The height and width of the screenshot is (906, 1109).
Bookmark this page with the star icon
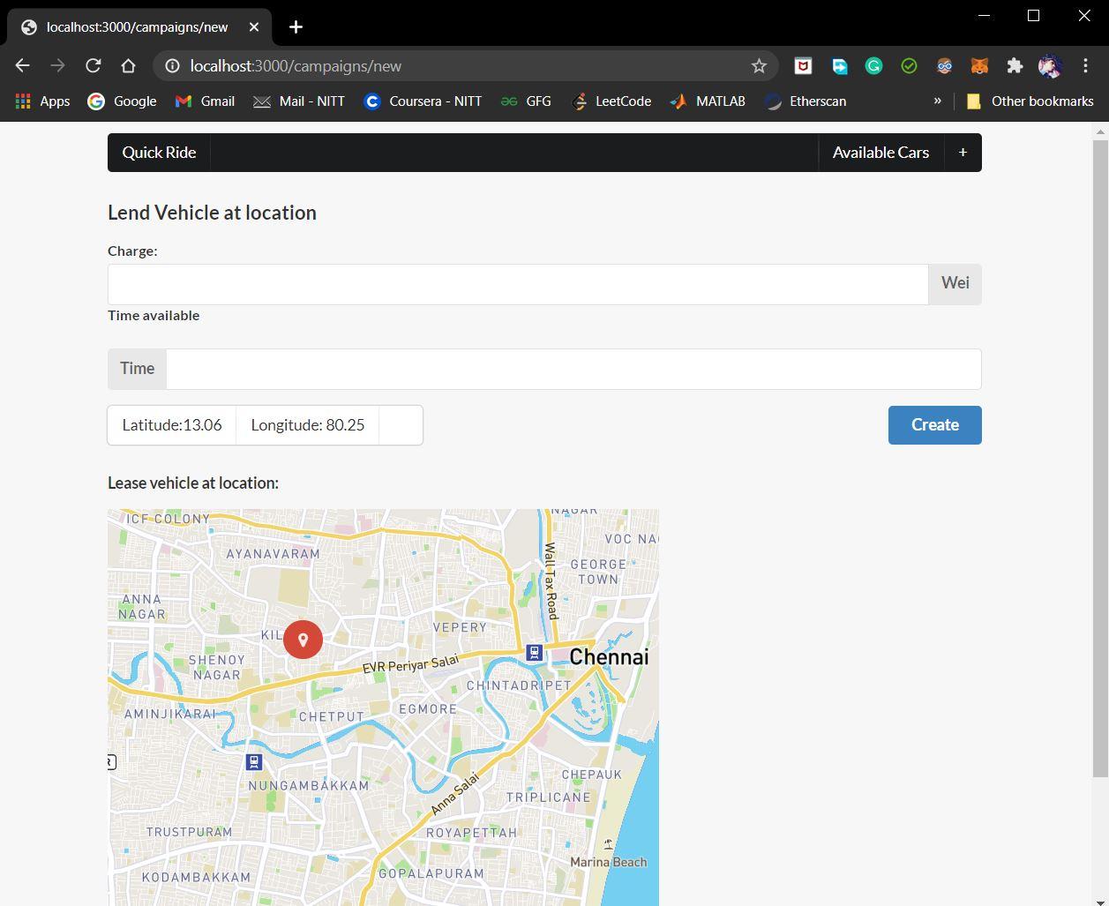coord(759,66)
